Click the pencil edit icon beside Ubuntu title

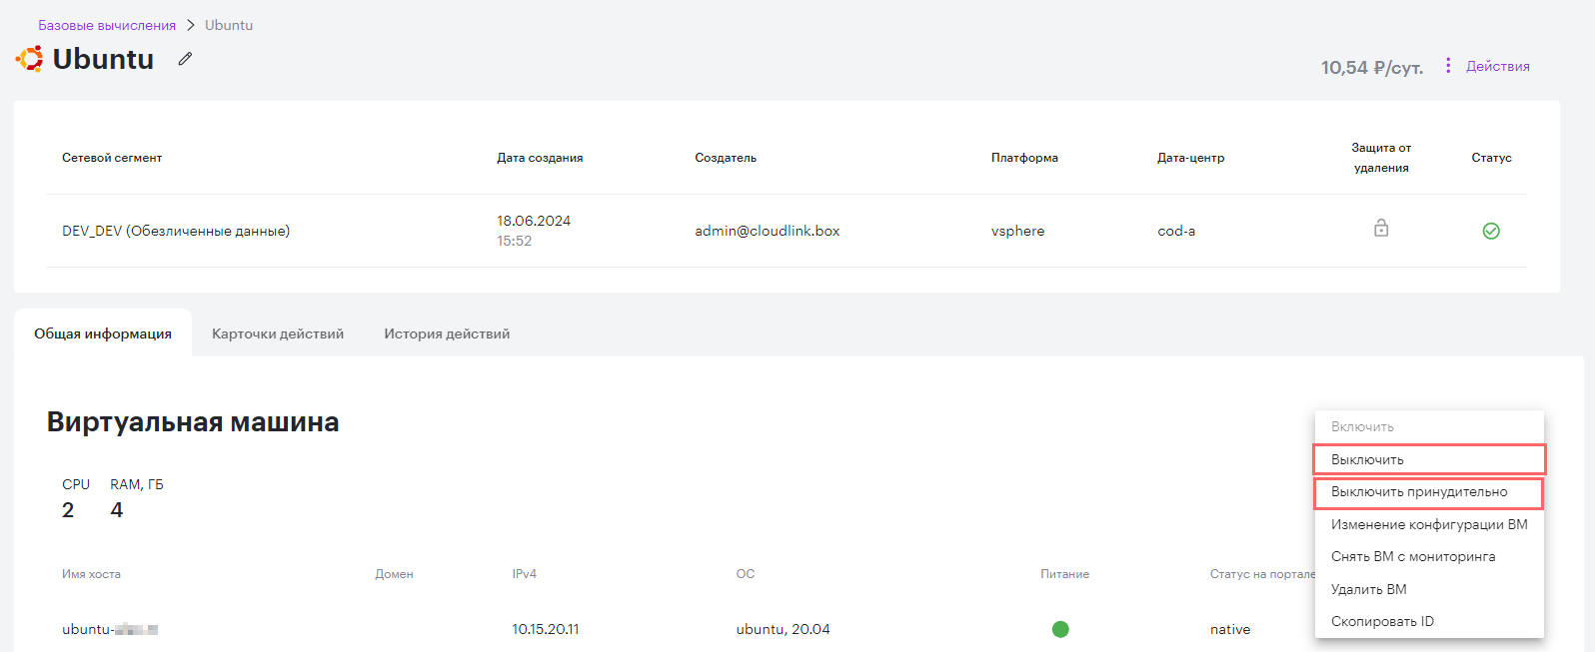pos(185,59)
